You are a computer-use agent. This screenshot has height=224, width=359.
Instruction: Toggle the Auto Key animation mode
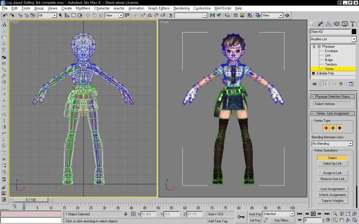point(255,214)
